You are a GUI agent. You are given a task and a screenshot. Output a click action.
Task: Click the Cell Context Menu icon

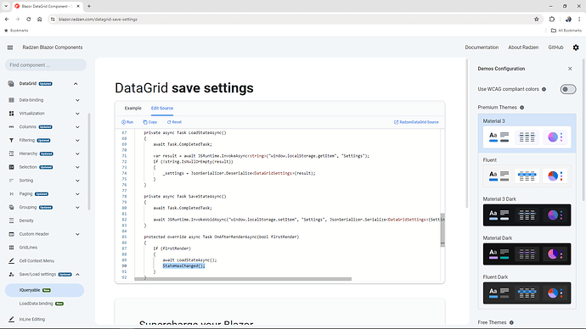11,260
